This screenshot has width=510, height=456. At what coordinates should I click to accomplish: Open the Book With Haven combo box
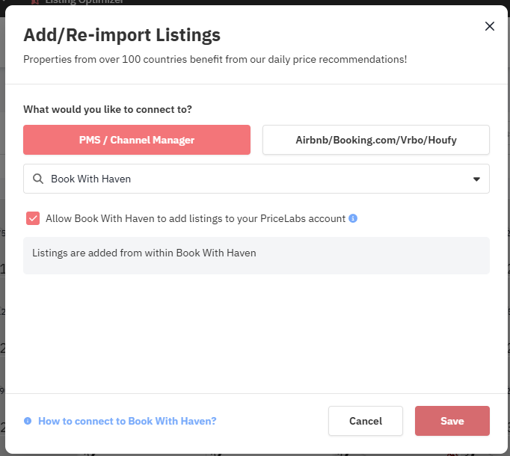256,179
